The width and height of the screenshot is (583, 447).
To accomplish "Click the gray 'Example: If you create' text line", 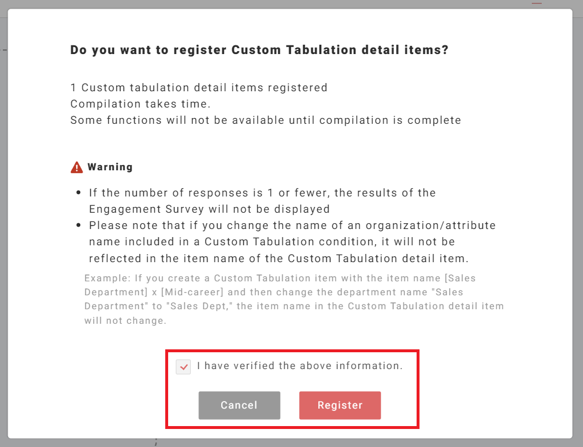I will [x=280, y=278].
